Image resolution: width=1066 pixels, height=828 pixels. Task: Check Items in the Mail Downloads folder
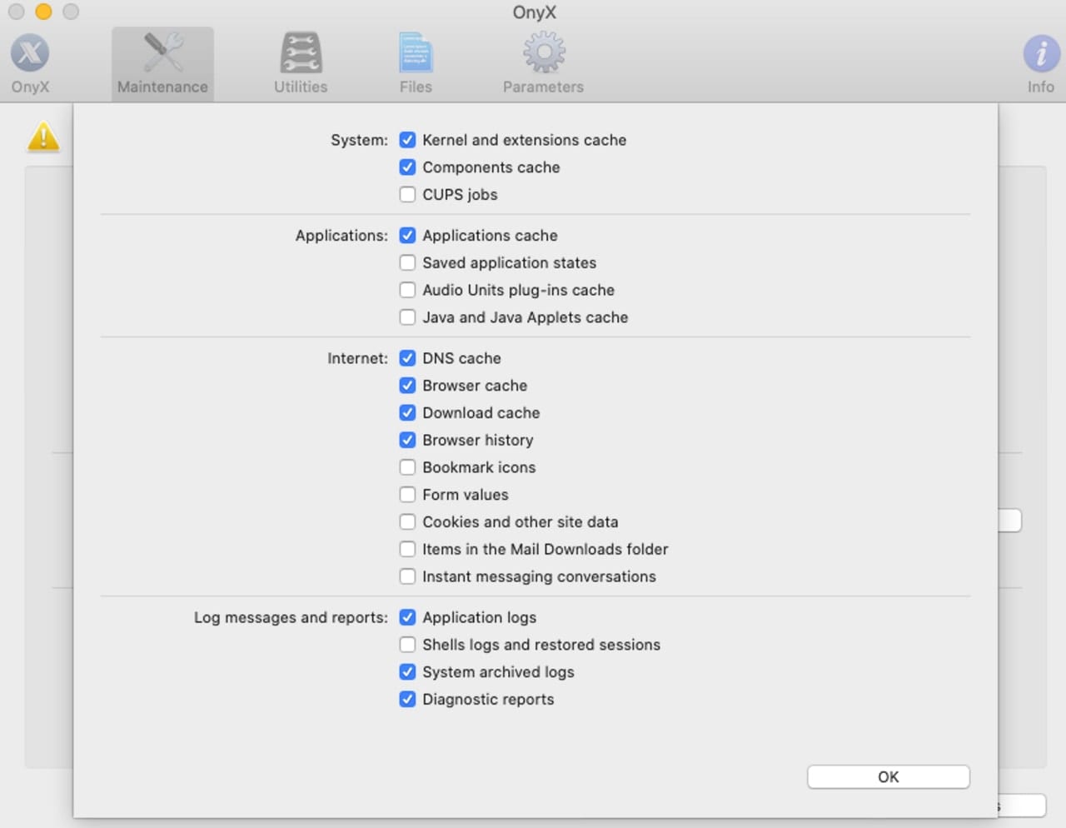(407, 549)
